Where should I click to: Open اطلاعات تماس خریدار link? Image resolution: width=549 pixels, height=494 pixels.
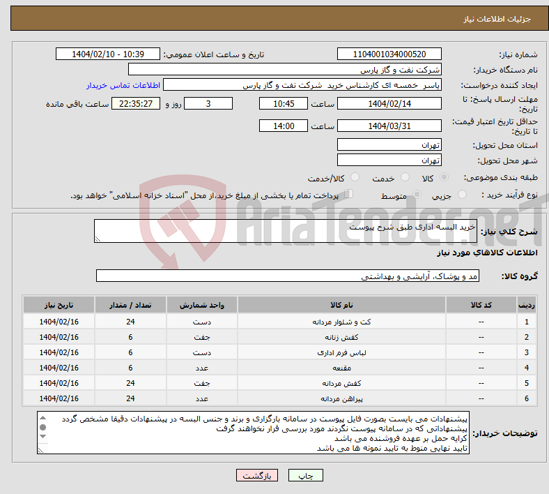pyautogui.click(x=123, y=85)
